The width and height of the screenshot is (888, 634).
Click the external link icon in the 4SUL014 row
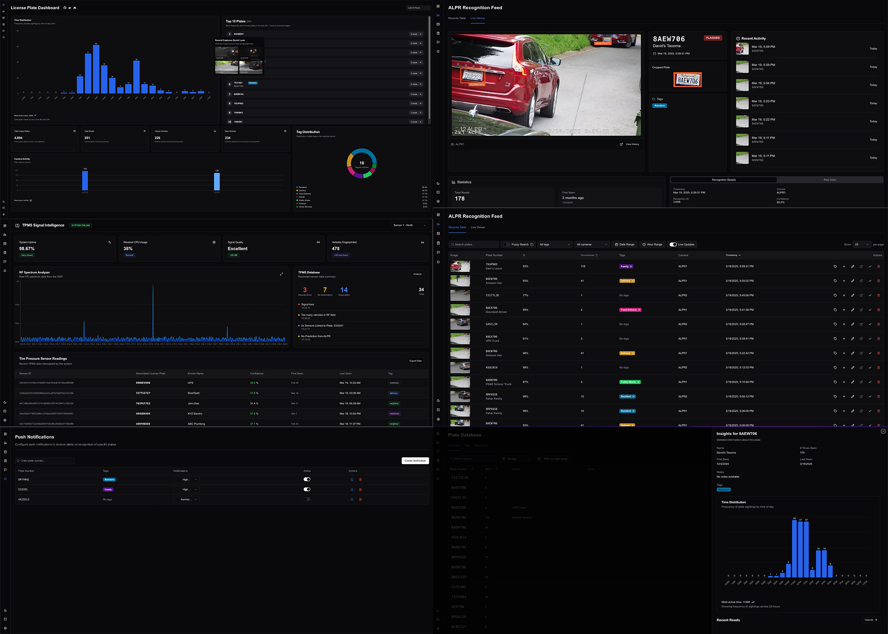coord(861,368)
